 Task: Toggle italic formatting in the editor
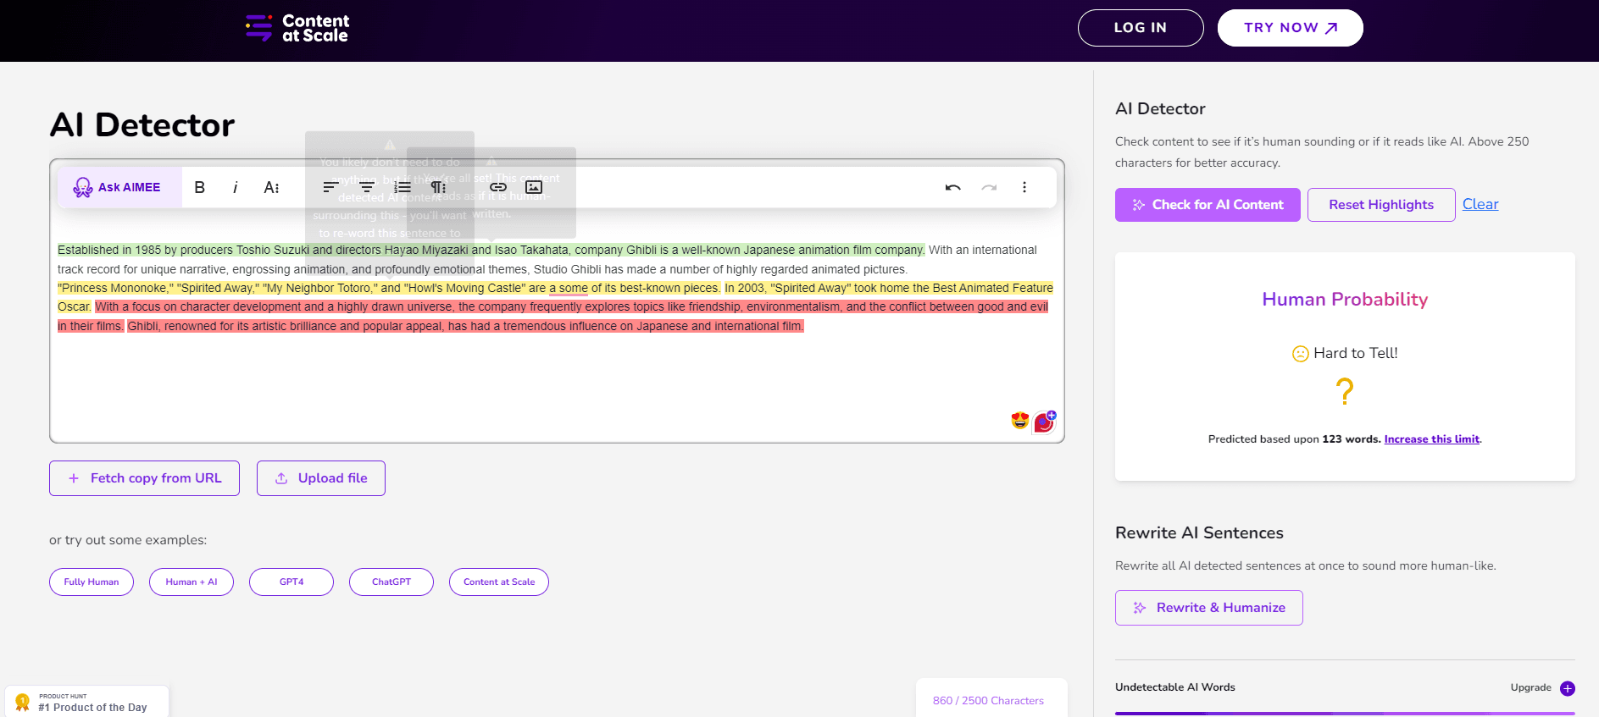235,187
